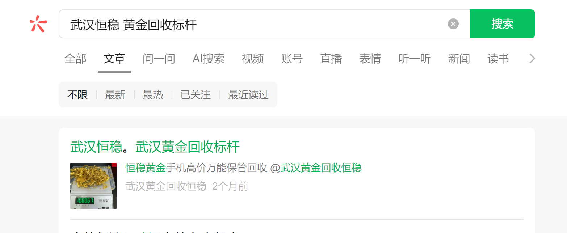The width and height of the screenshot is (567, 233).
Task: Filter results by 最热
Action: (153, 95)
